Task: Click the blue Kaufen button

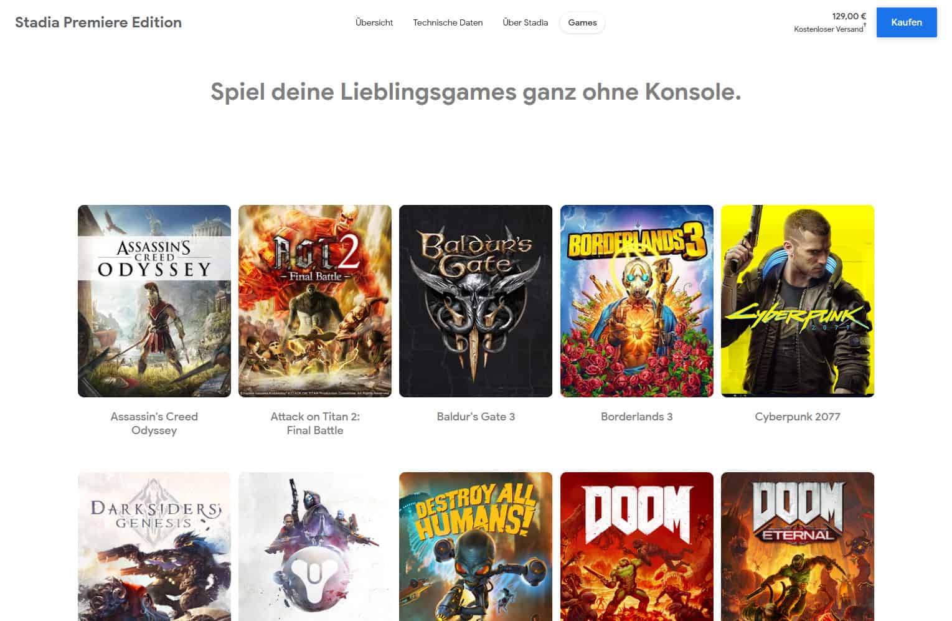Action: point(907,22)
